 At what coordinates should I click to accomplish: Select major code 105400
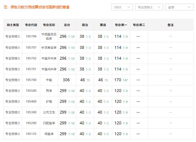[31, 101]
